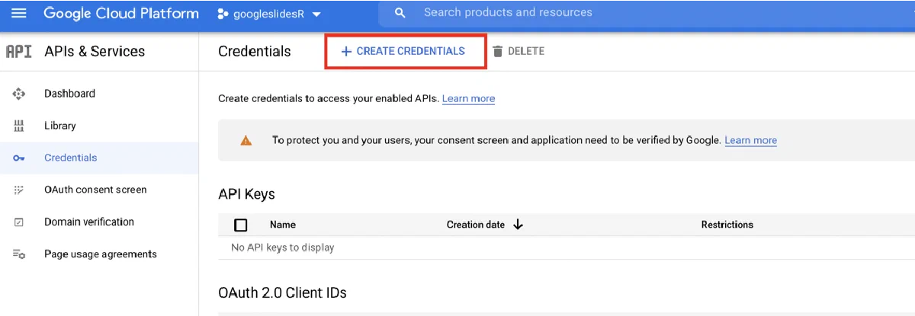This screenshot has width=915, height=316.
Task: Click the key icon beside Credentials
Action: pyautogui.click(x=19, y=158)
